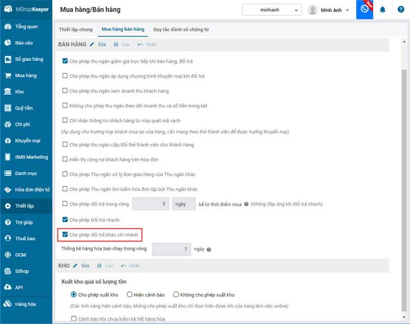Open the help question mark icon
The height and width of the screenshot is (324, 410).
point(401,10)
